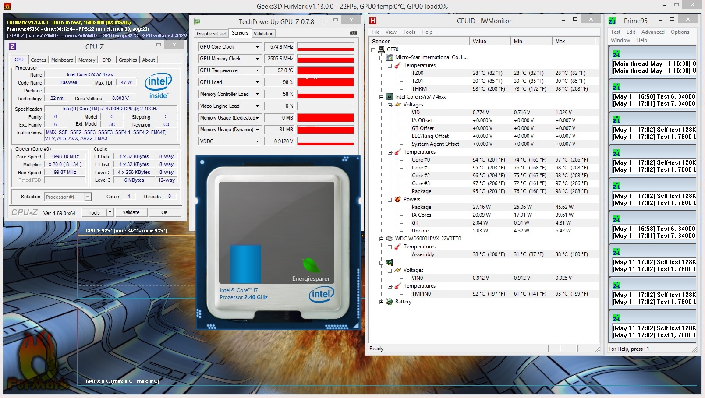Click the Intel inside logo in CPU-Z
The image size is (705, 398).
(x=158, y=86)
